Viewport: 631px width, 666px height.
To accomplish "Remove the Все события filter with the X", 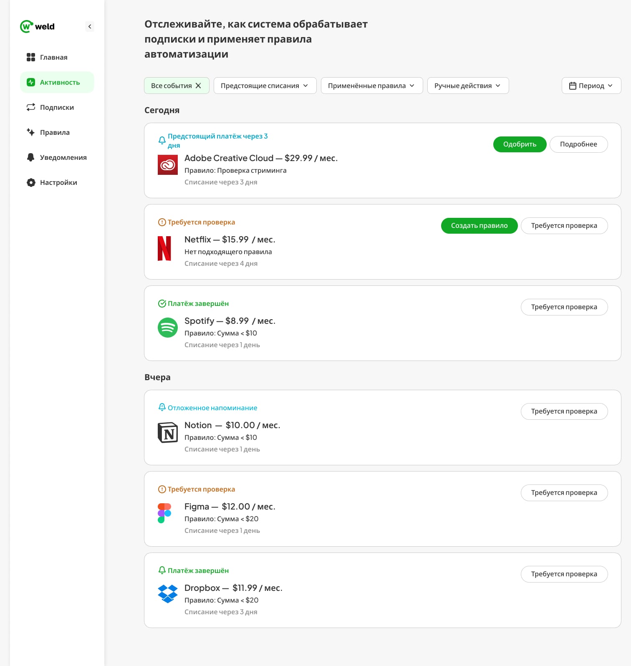I will [198, 86].
